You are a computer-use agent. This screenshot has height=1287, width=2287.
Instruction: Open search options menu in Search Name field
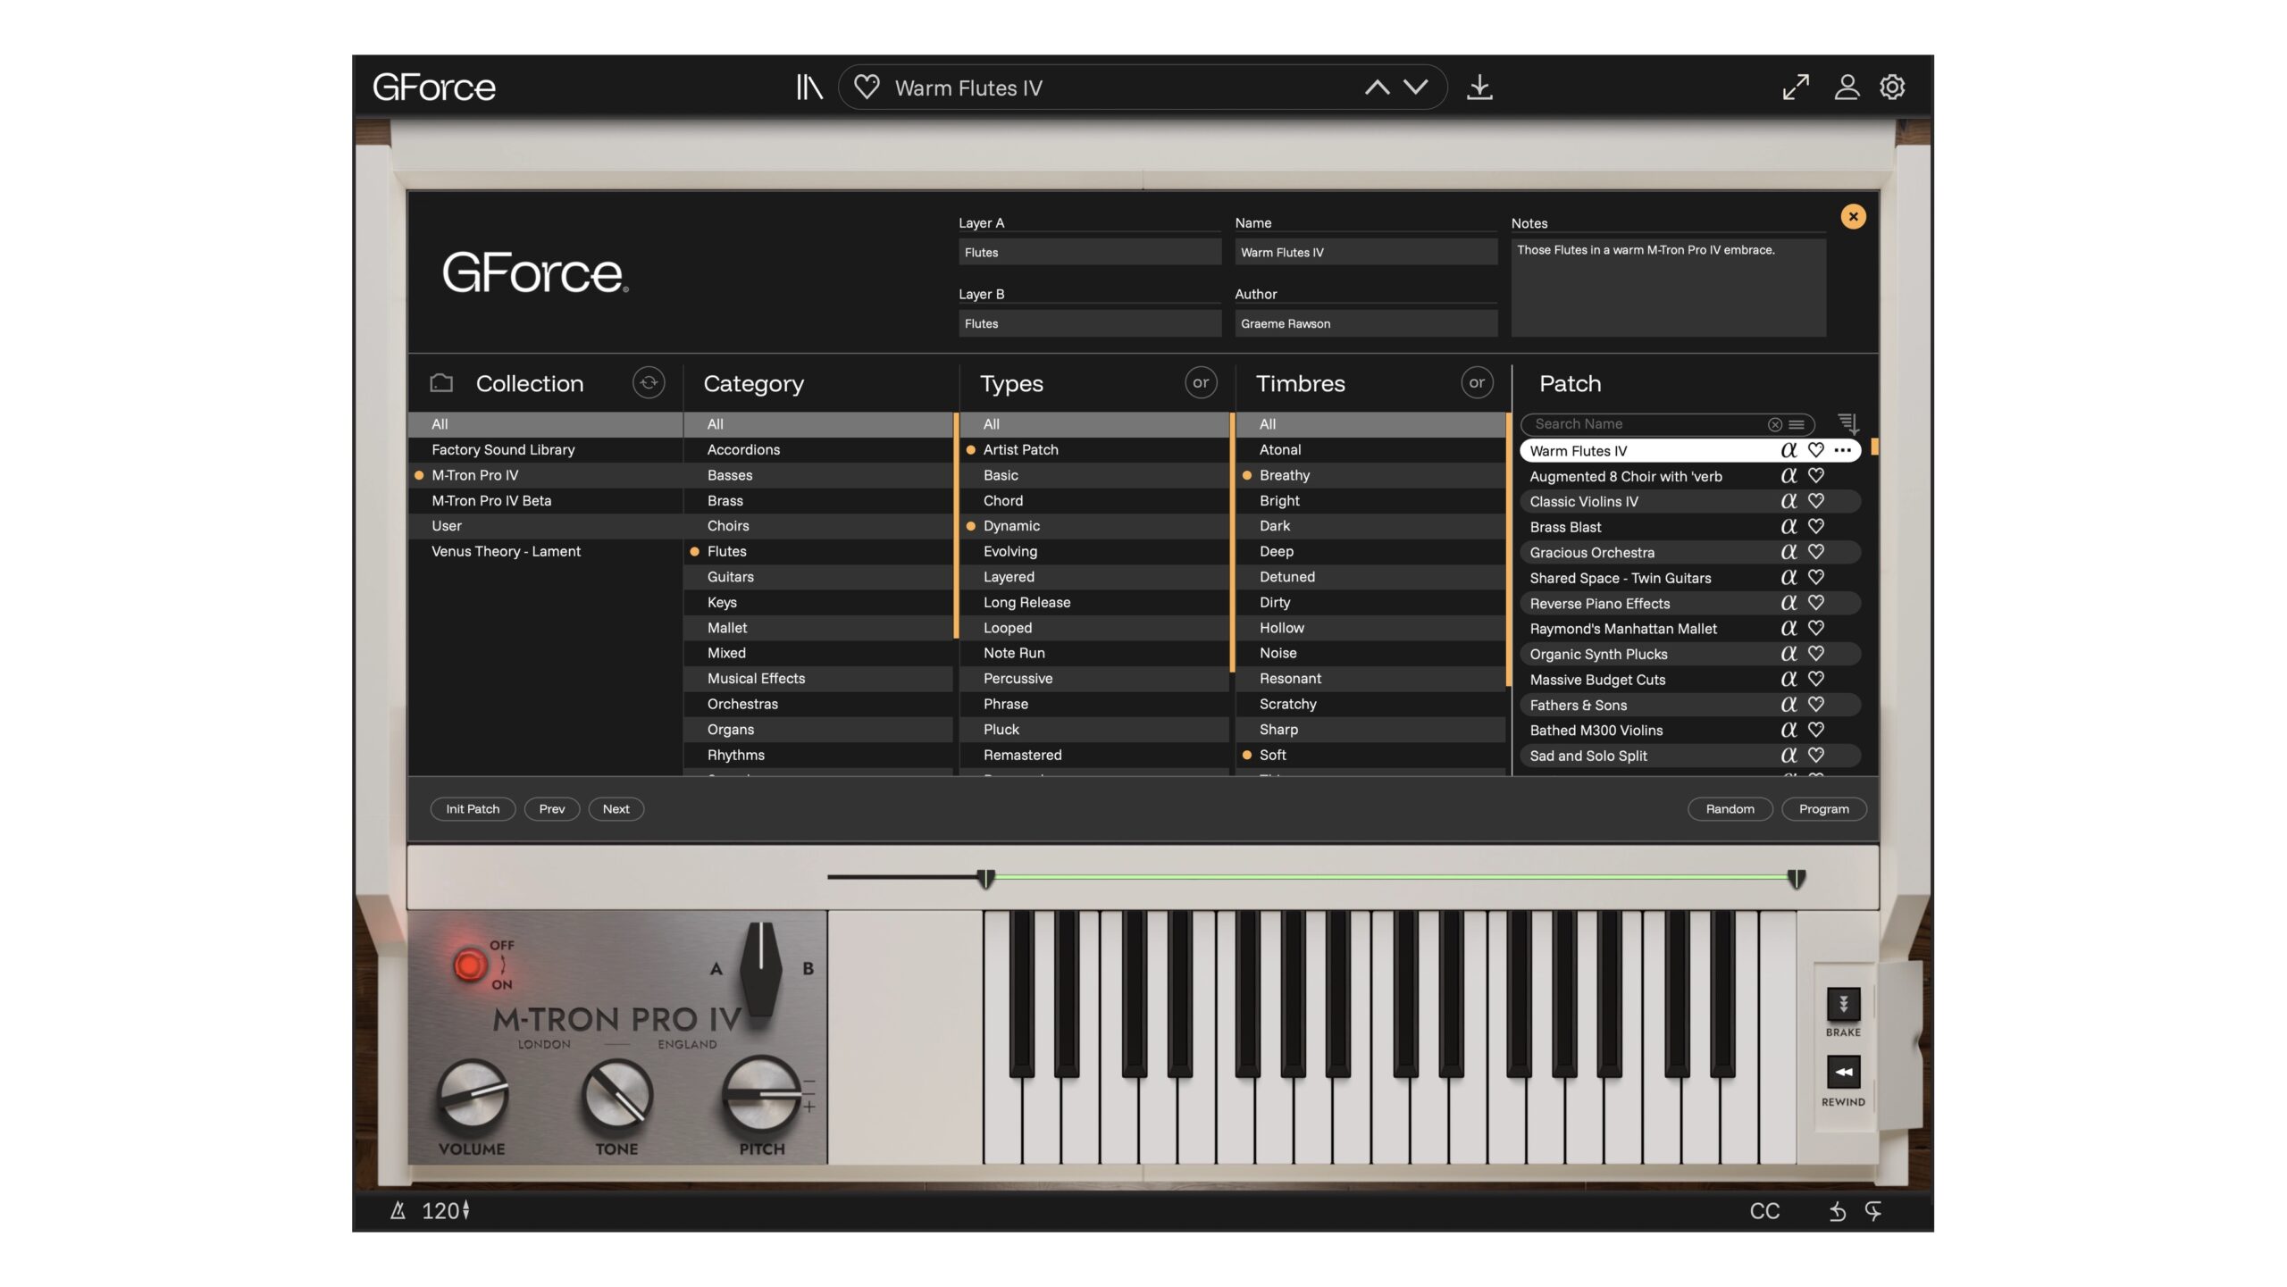(1797, 424)
